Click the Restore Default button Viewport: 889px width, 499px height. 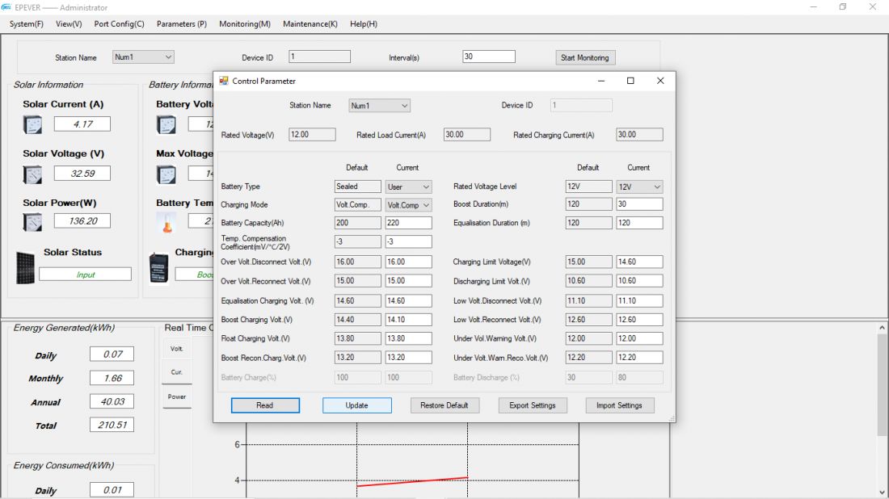444,405
